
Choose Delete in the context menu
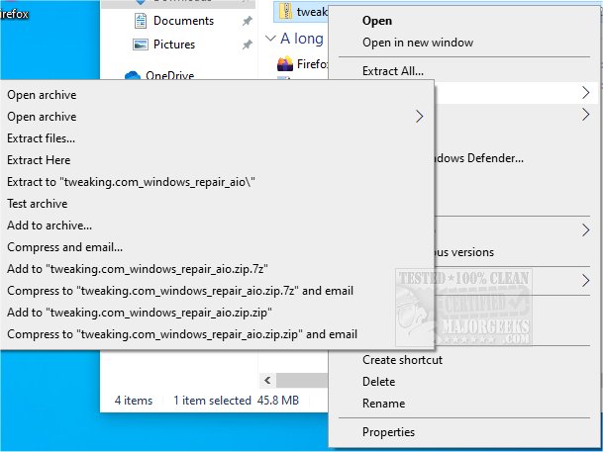379,382
